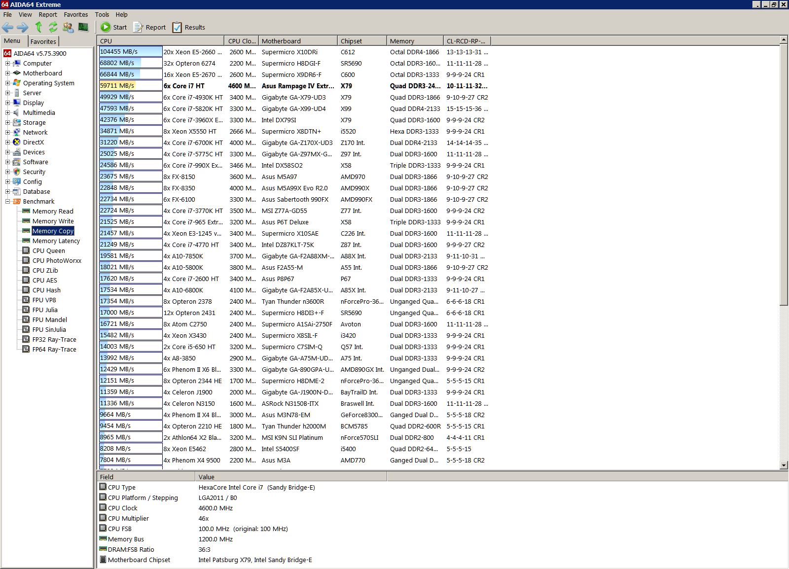Click the Software icon in the tree
This screenshot has height=569, width=789.
click(17, 162)
